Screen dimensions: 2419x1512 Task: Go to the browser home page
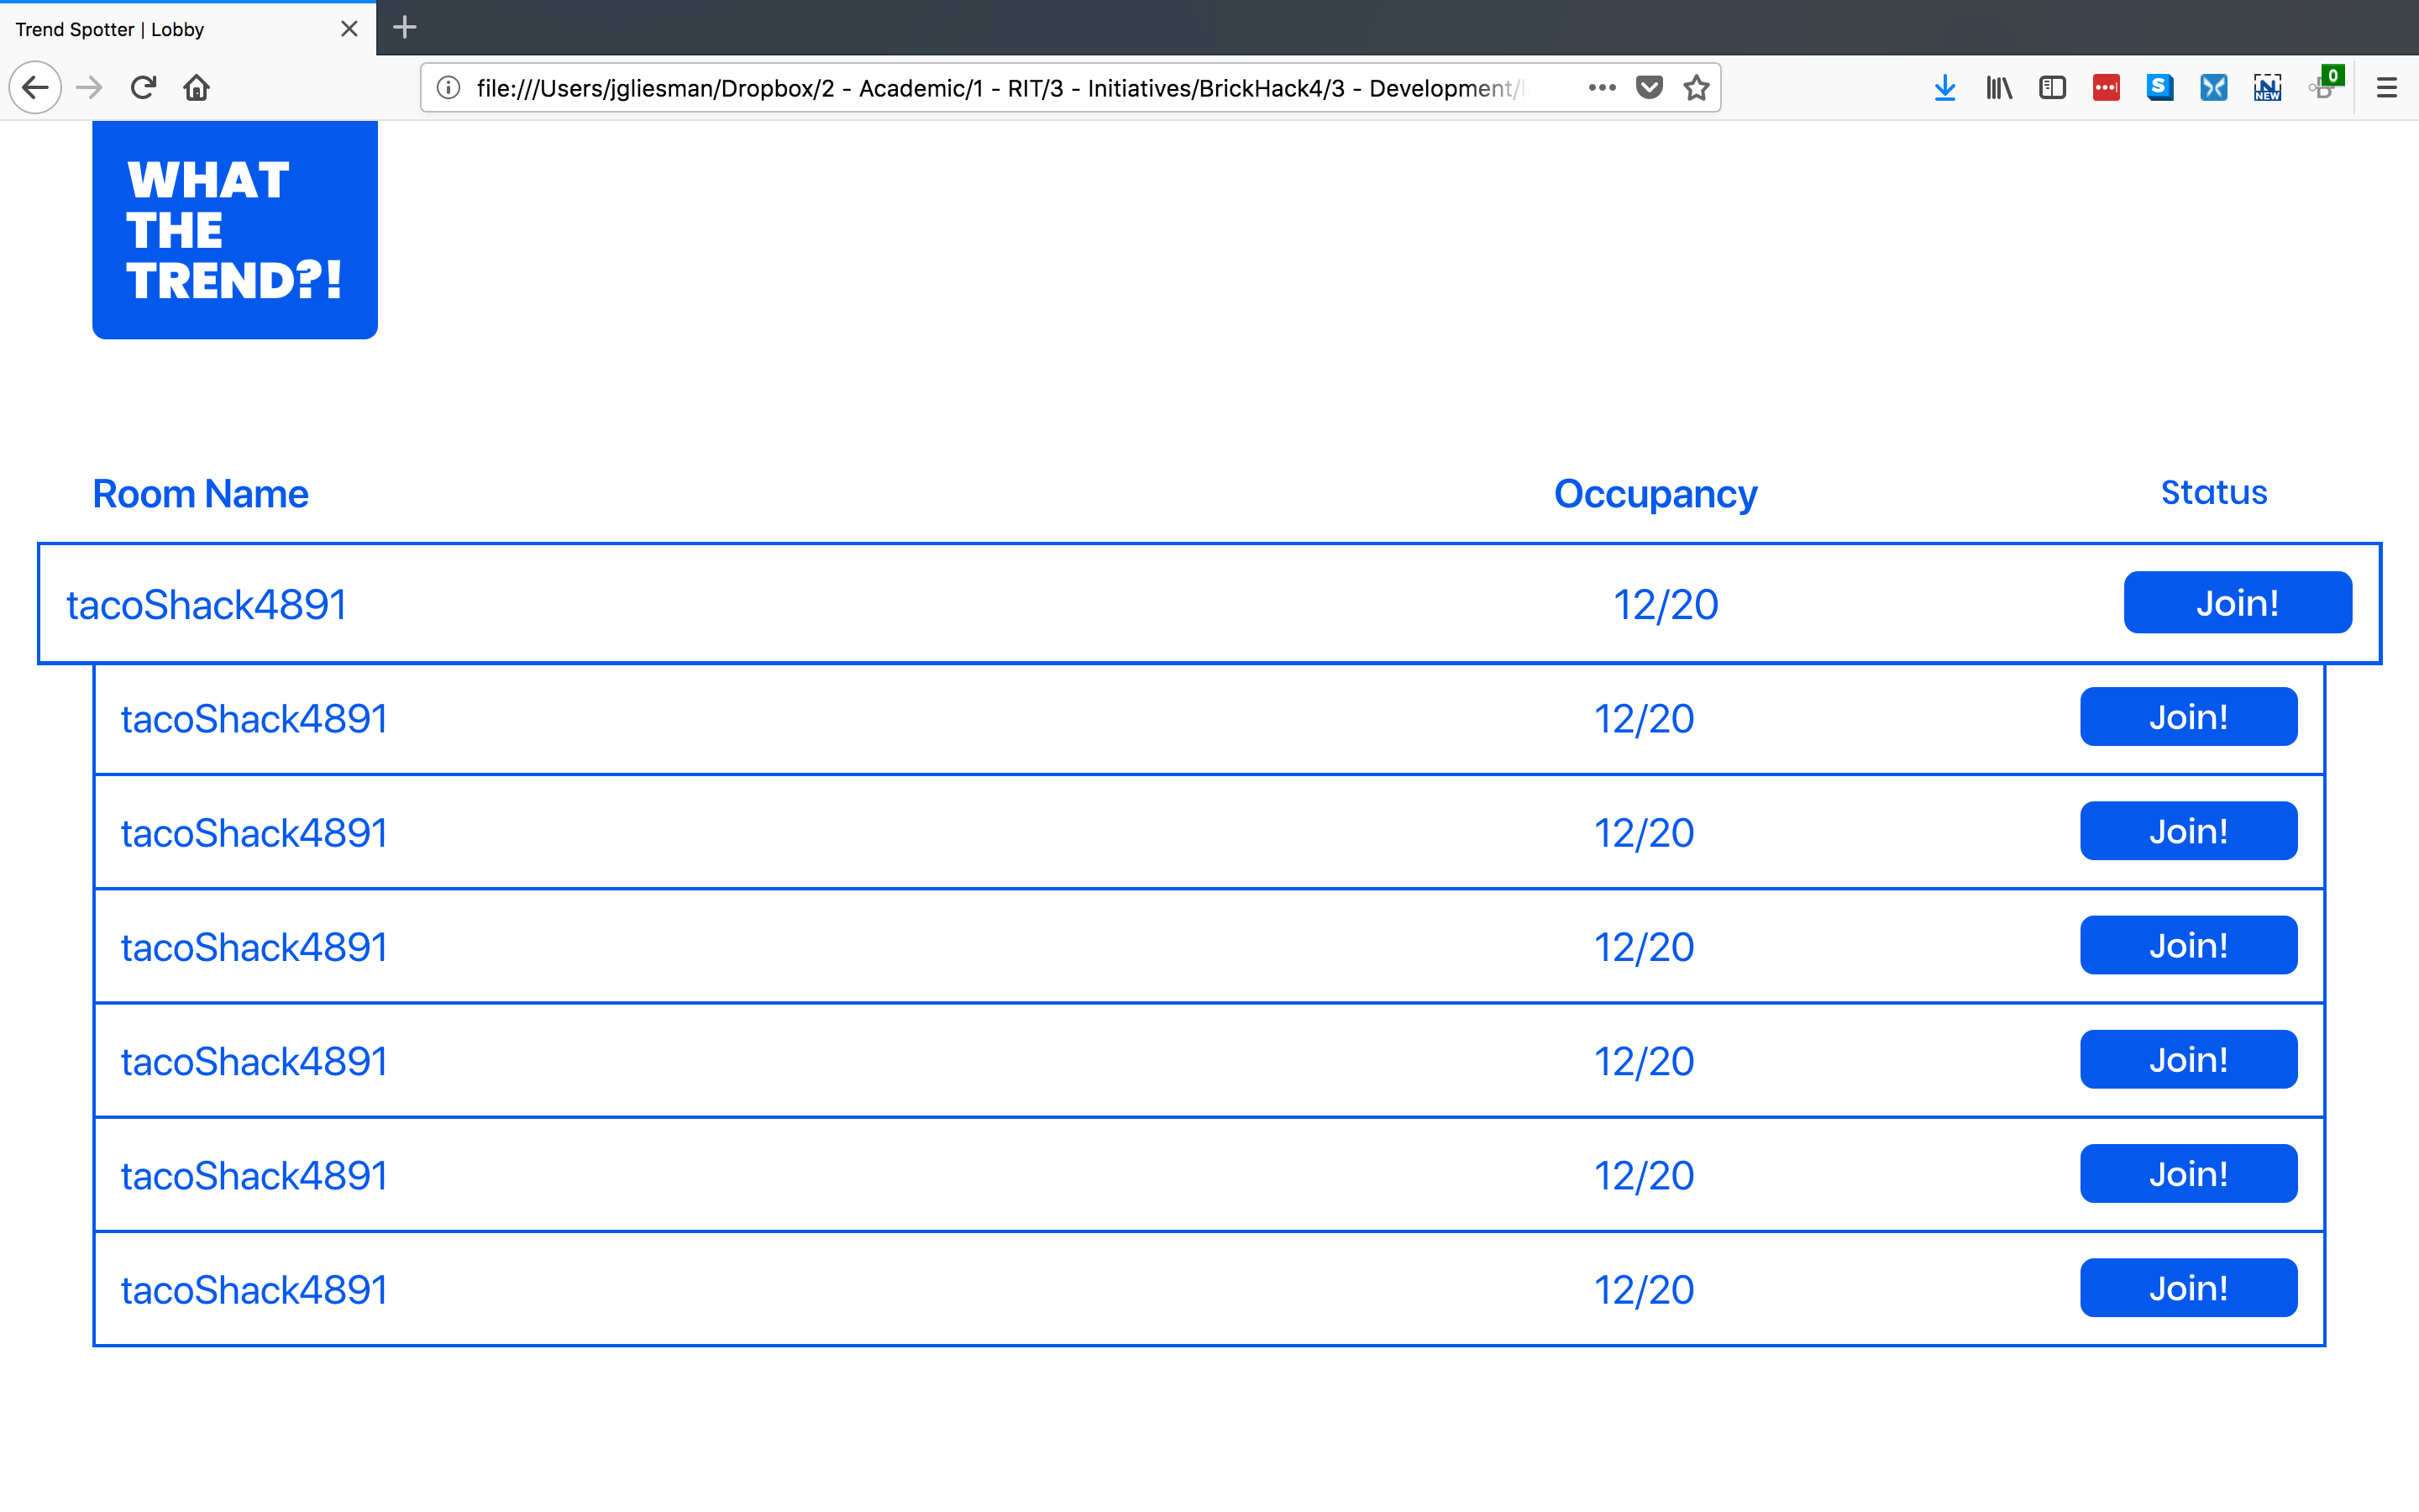click(197, 88)
